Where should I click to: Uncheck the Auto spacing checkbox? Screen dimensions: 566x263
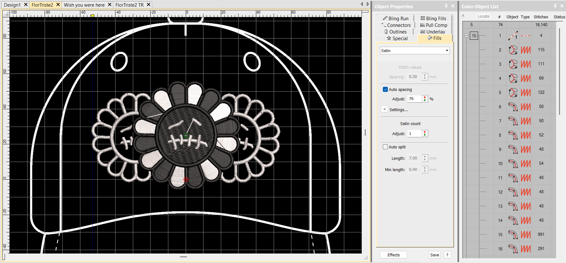coord(385,89)
